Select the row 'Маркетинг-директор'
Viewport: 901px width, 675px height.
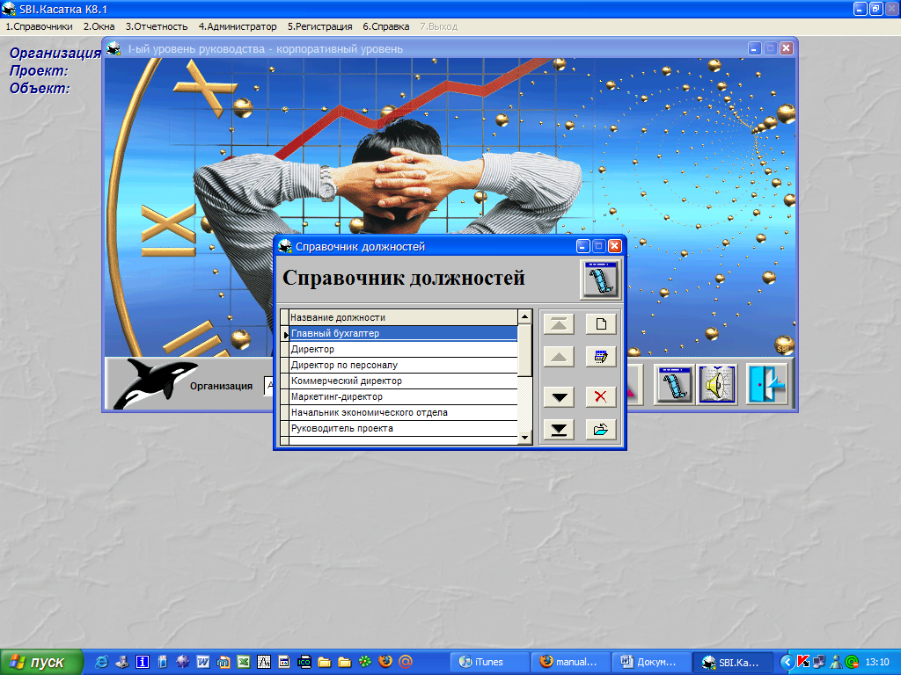(403, 396)
